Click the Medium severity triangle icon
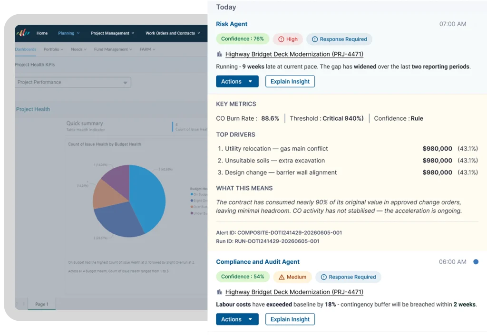 coord(282,277)
